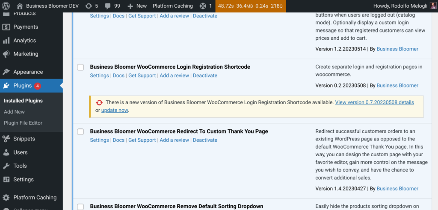Open Add New plugin submenu item
438x210 pixels.
click(14, 112)
